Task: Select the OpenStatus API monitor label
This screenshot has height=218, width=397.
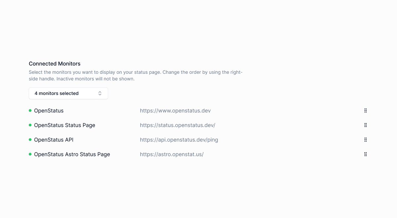Action: coord(54,140)
